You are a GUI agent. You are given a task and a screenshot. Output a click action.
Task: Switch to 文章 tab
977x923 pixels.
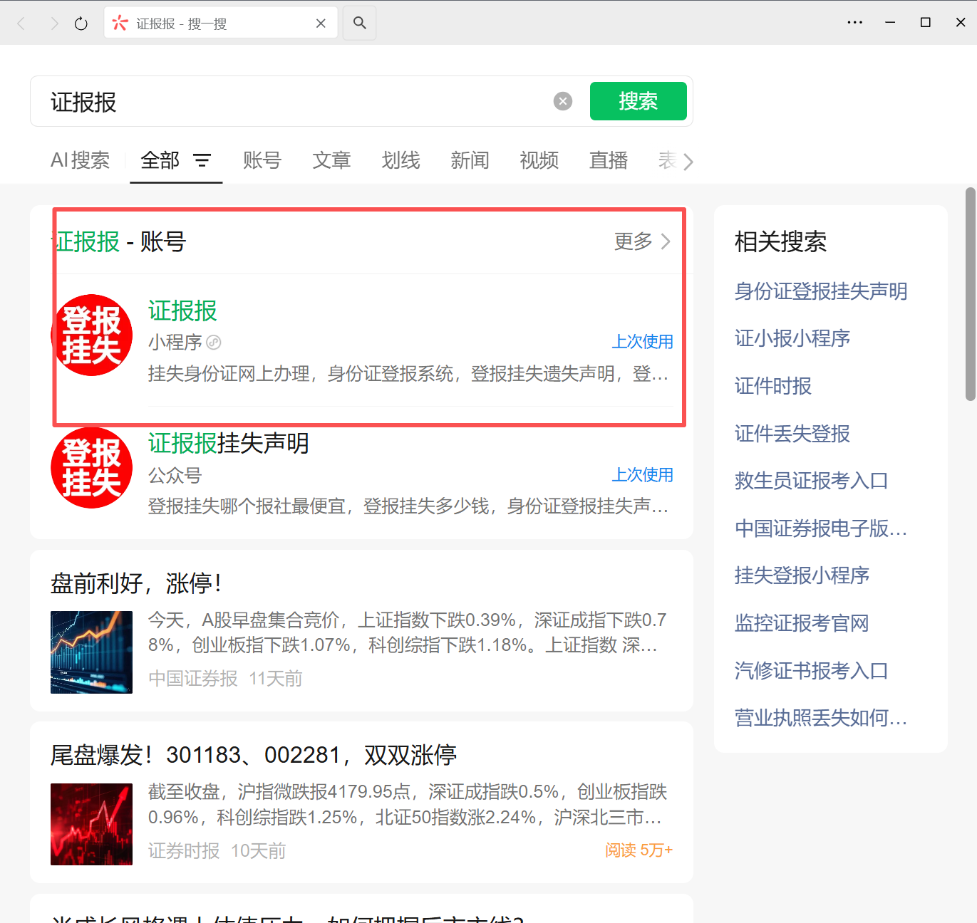pyautogui.click(x=331, y=160)
